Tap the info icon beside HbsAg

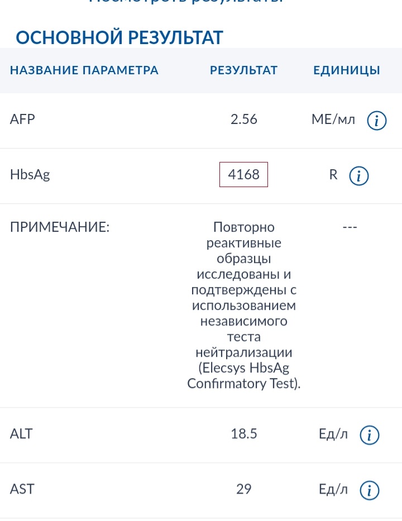pos(359,176)
